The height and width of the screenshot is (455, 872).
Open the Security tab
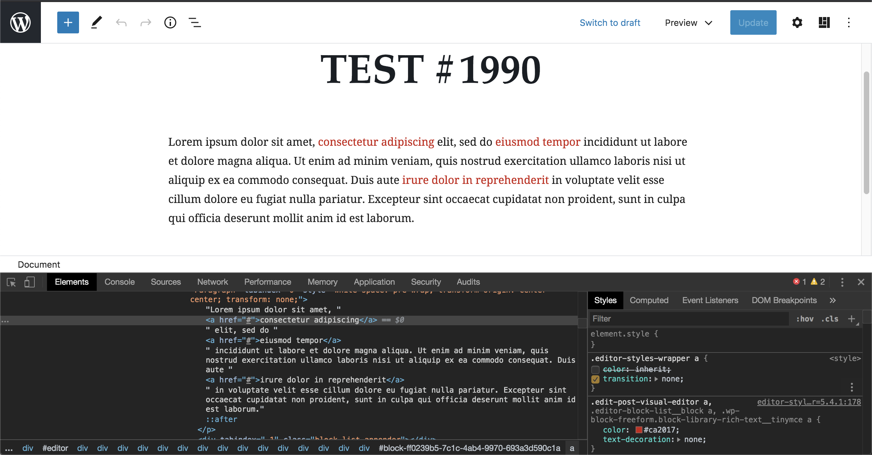pyautogui.click(x=426, y=282)
